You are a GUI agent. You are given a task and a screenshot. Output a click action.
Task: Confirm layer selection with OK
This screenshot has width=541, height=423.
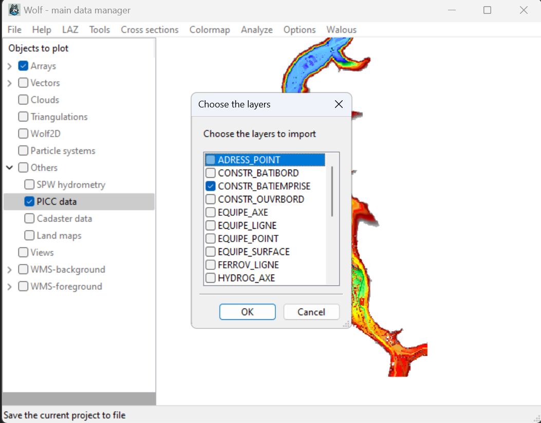click(247, 312)
